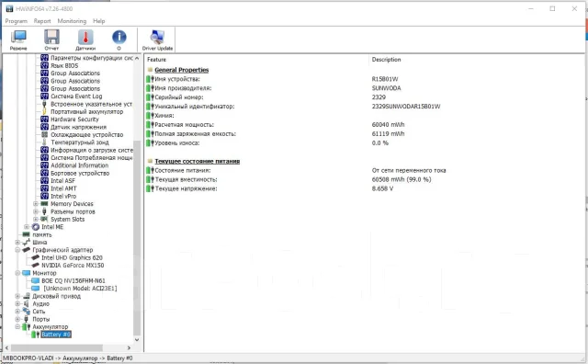Screen dimensions: 588x364
Task: Click battery icon beside Имя устройства
Action: [x=151, y=79]
